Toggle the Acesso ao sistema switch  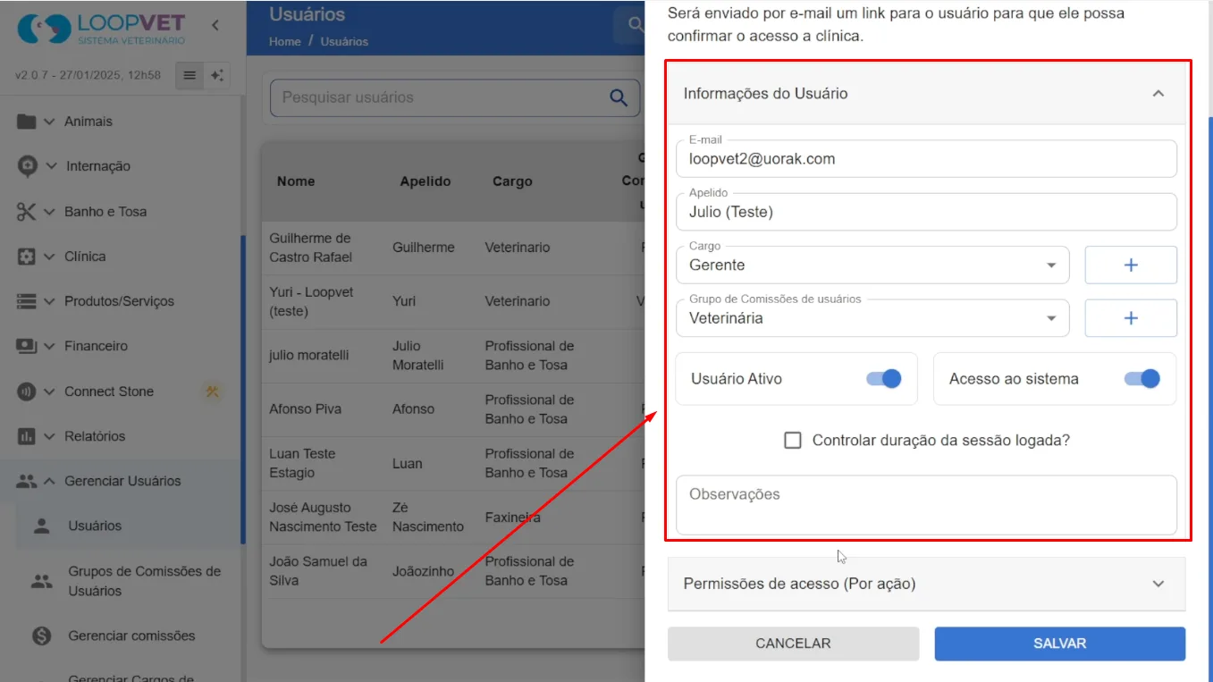(x=1141, y=379)
